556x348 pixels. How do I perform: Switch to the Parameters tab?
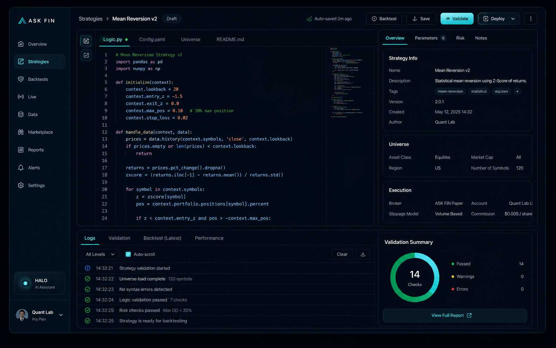click(x=430, y=38)
